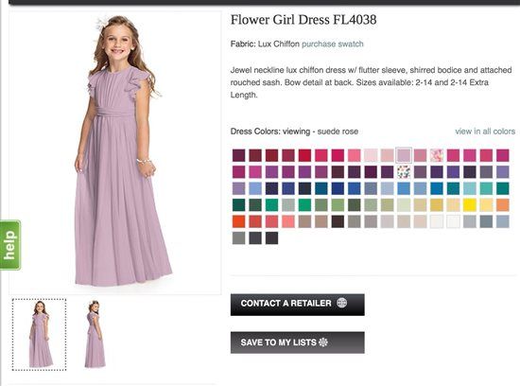Choose the bright yellow color swatch
Image resolution: width=520 pixels, height=386 pixels.
470,205
